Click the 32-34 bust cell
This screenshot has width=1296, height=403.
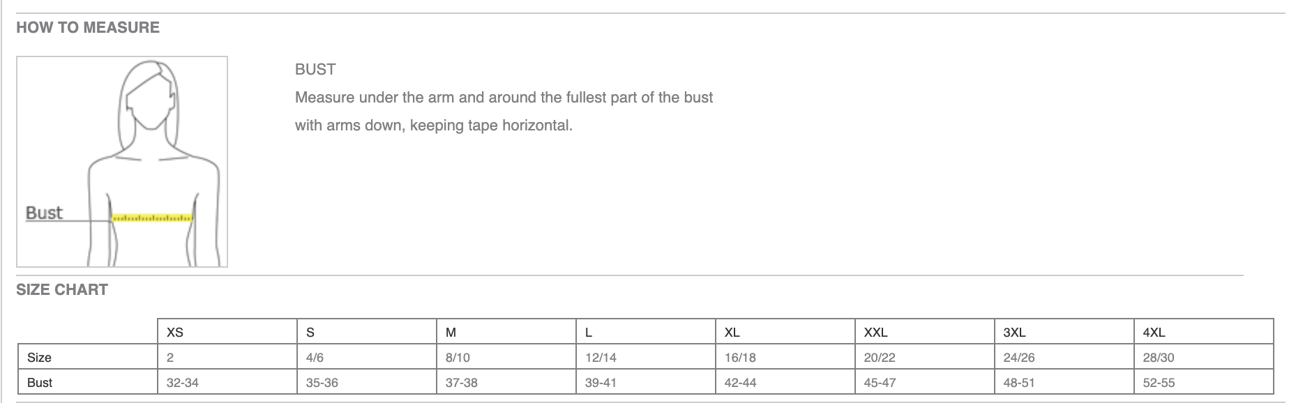[x=227, y=382]
